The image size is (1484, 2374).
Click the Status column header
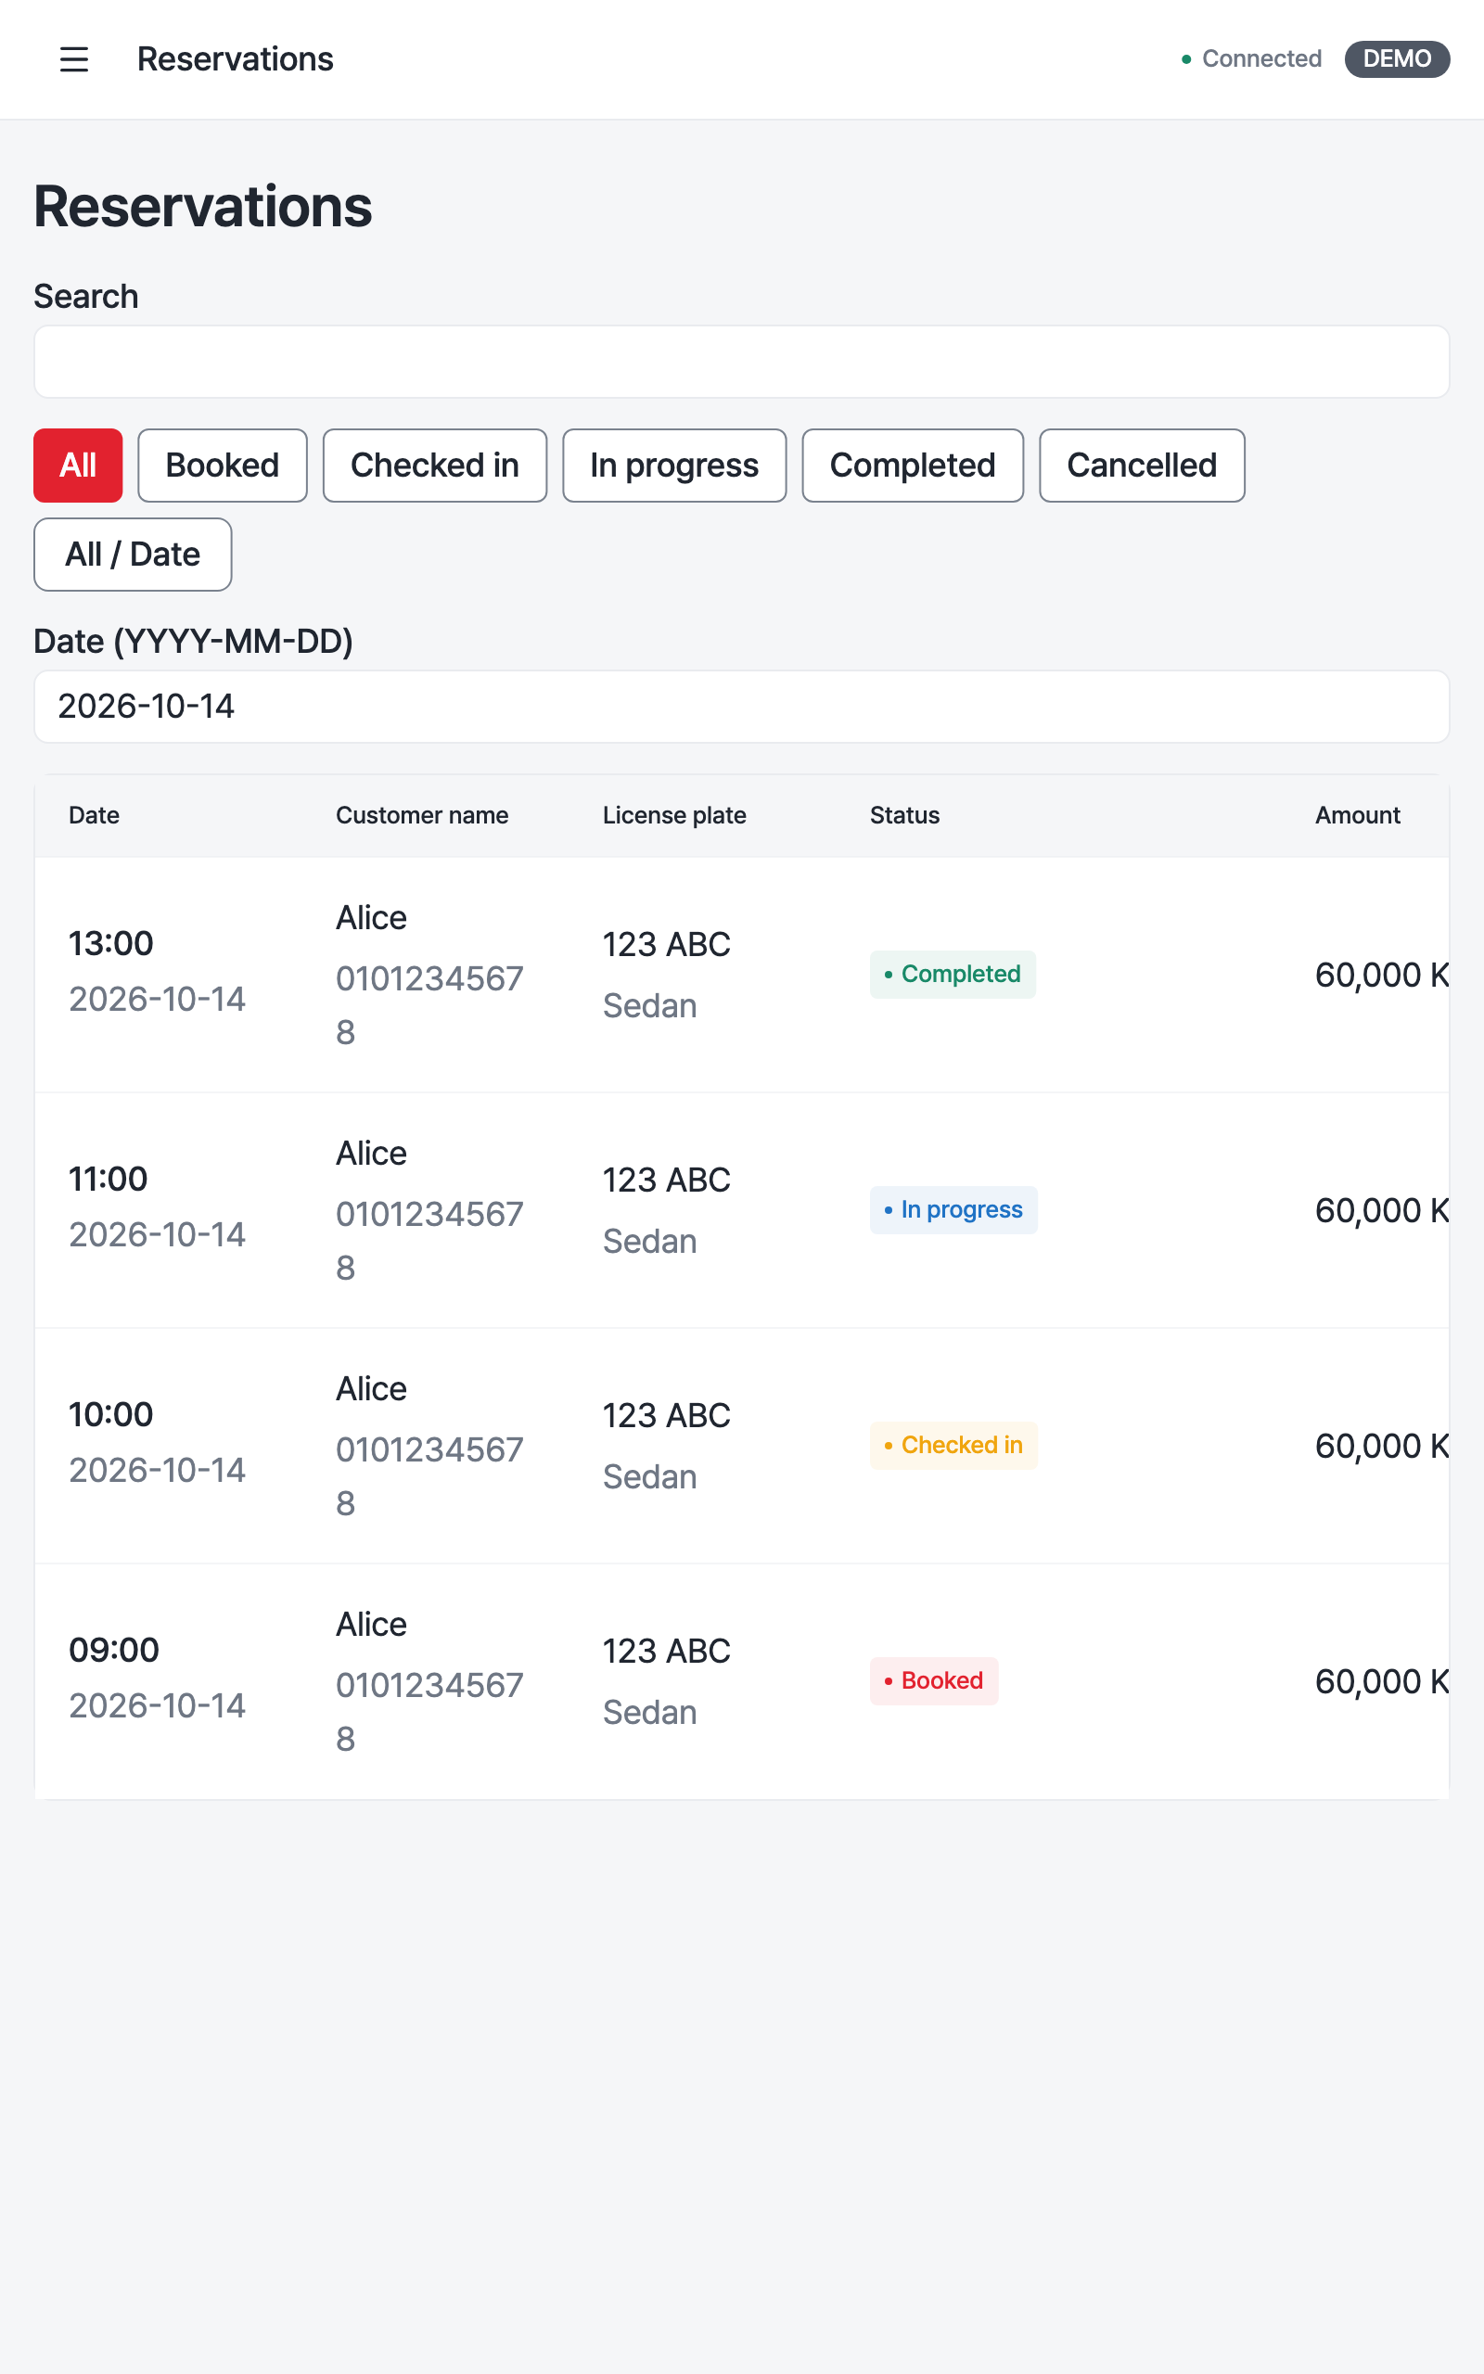tap(905, 815)
